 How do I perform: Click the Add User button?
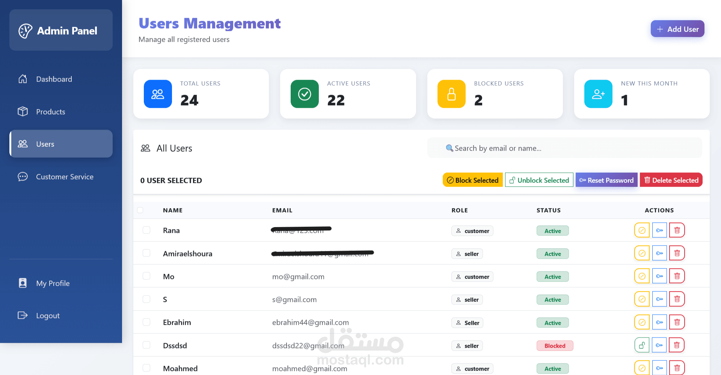pyautogui.click(x=677, y=29)
